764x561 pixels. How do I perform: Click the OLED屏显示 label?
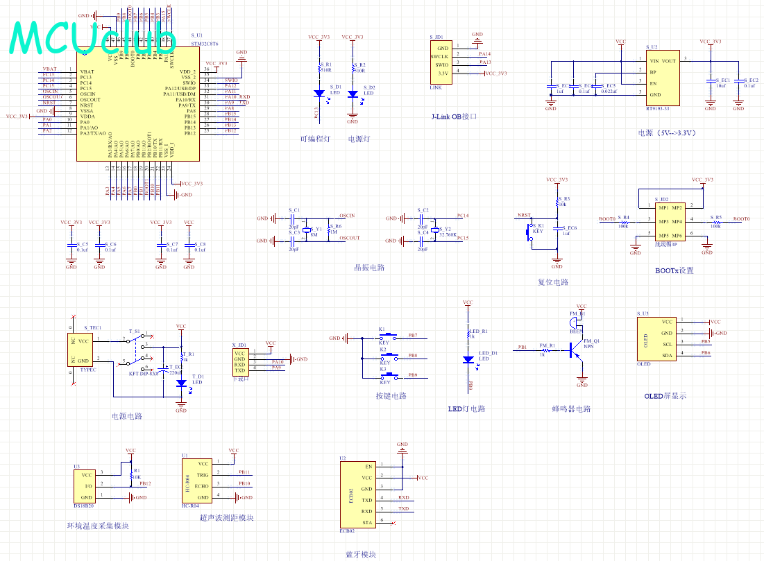[665, 396]
